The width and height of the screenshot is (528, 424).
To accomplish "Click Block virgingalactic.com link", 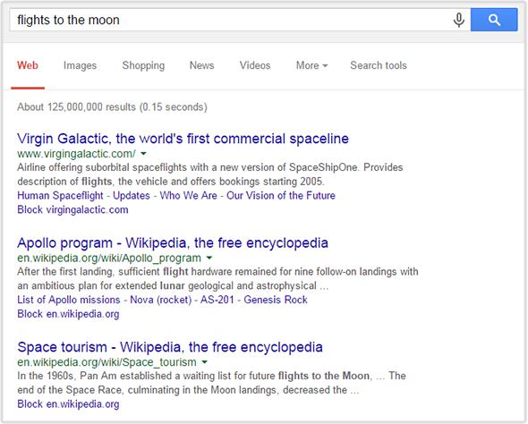I will (x=72, y=209).
